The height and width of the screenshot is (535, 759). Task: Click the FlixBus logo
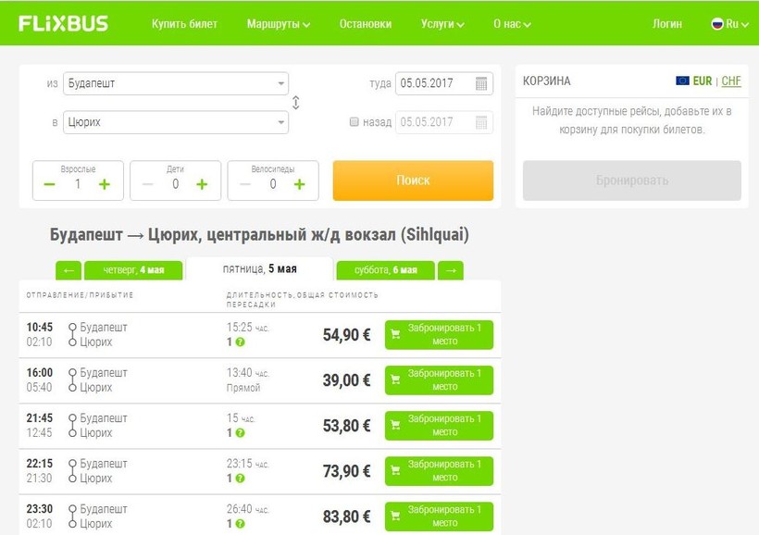63,23
